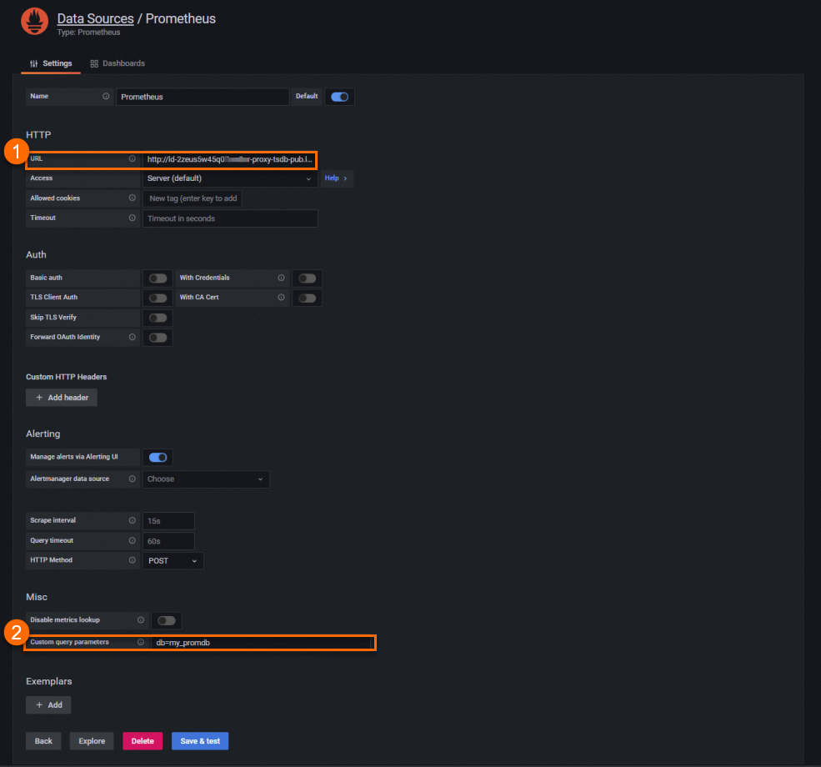Screen dimensions: 821x767
Task: Enable the TLS Client Auth switch
Action: tap(158, 298)
